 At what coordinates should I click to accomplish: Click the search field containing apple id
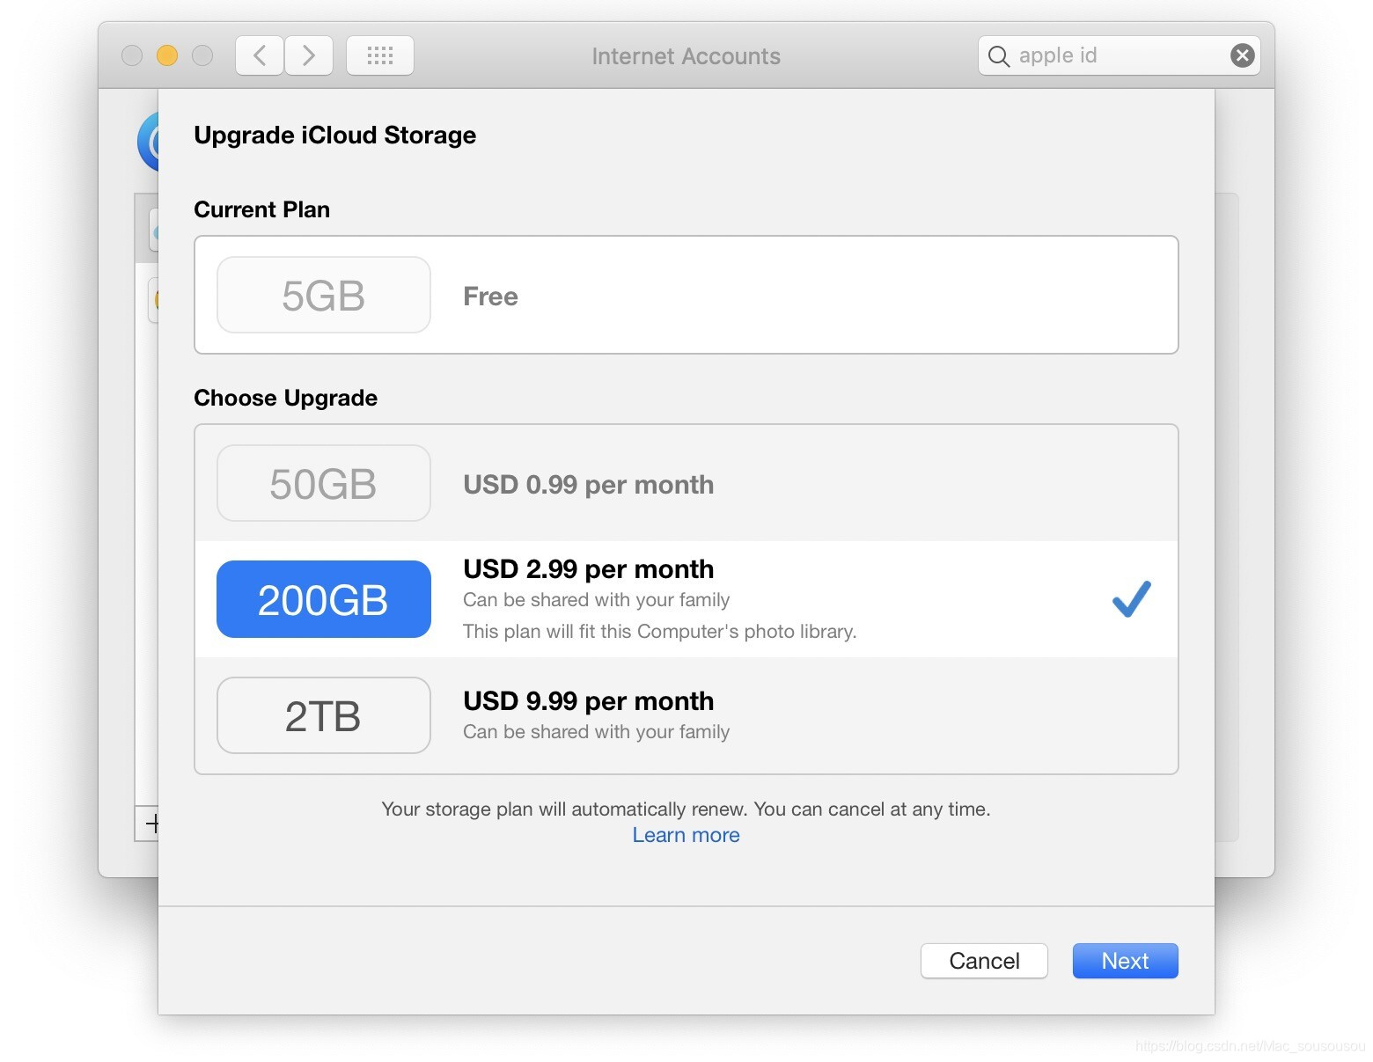coord(1119,55)
